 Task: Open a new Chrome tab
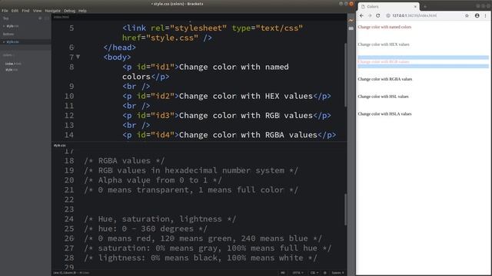pyautogui.click(x=425, y=7)
